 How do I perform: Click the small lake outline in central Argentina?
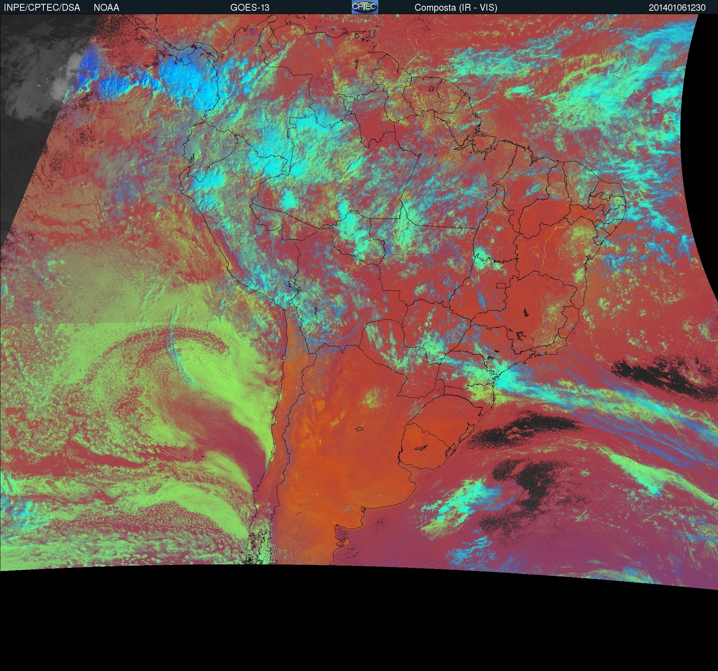tap(359, 429)
